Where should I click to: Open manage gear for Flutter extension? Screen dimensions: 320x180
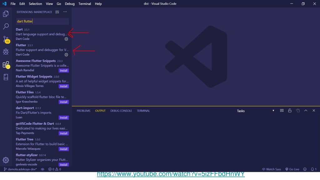point(66,55)
